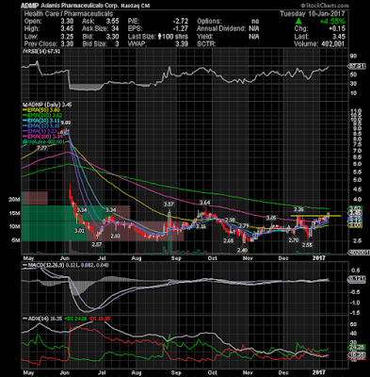Click the Last Size arrow icon near 100 shrs
The width and height of the screenshot is (370, 377).
point(159,37)
